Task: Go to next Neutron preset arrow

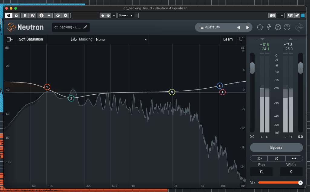Action: [x=248, y=28]
